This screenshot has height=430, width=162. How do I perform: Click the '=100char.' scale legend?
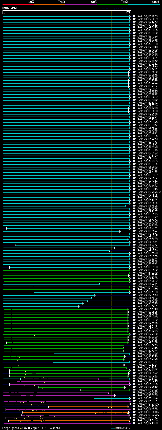click(120, 428)
